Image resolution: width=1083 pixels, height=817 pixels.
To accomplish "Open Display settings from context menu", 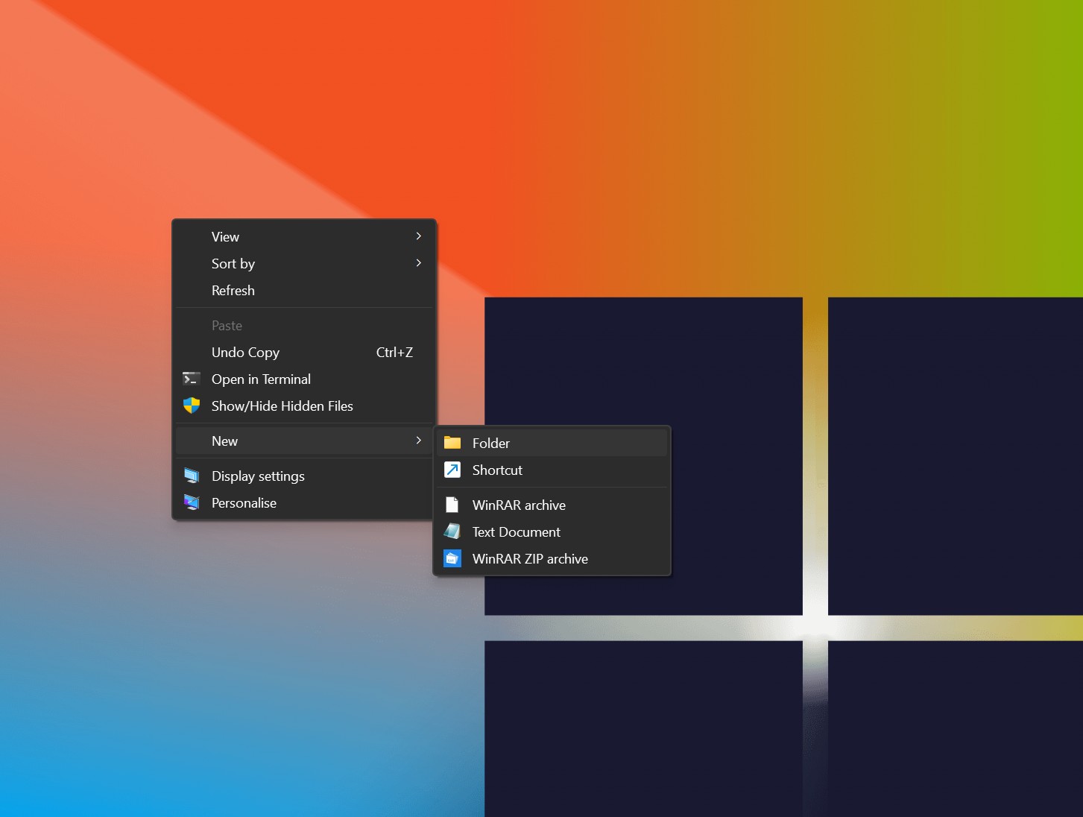I will (x=304, y=476).
